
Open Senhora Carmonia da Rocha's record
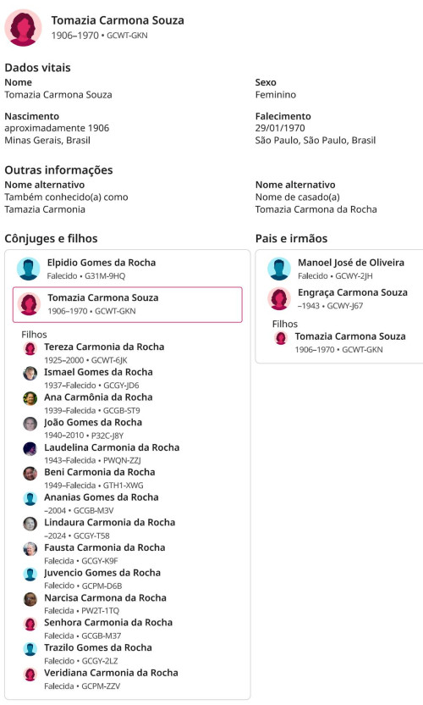point(108,623)
